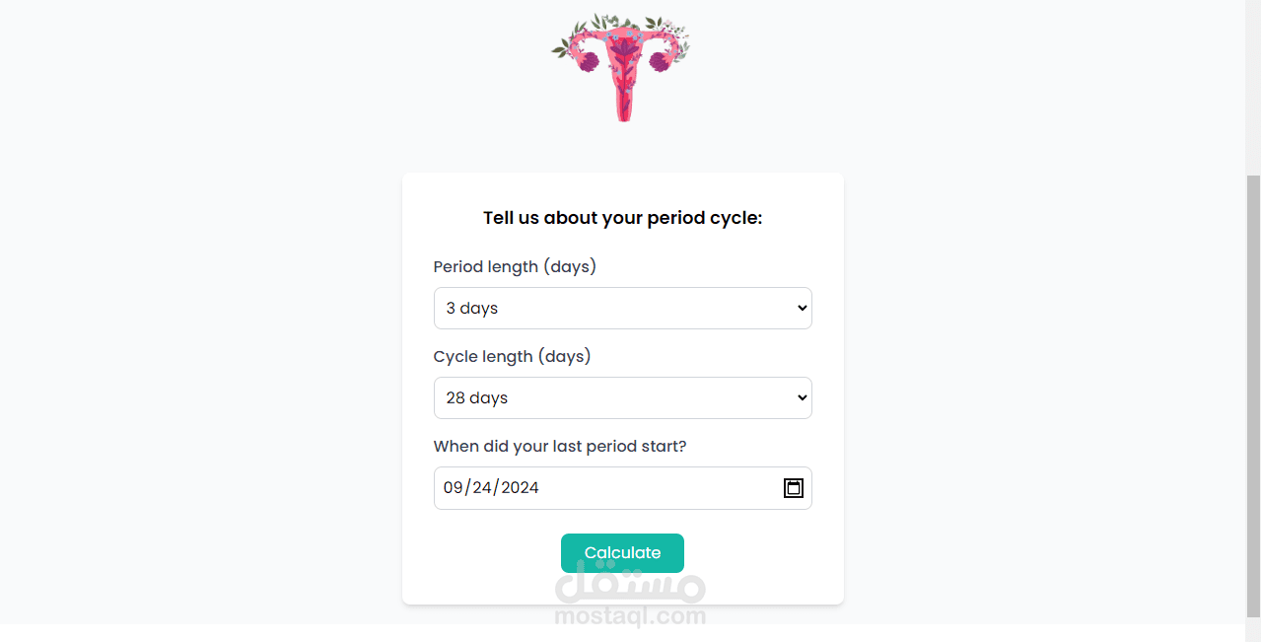Select the day segment 24 in date
Screen dimensions: 1261x642
pyautogui.click(x=482, y=488)
